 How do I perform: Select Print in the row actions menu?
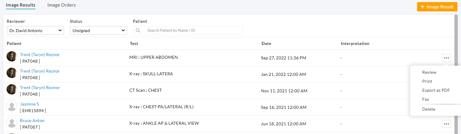point(427,81)
